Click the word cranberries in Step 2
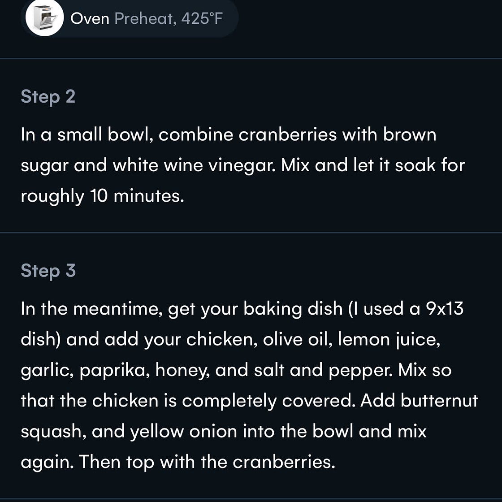The image size is (502, 502). point(287,134)
